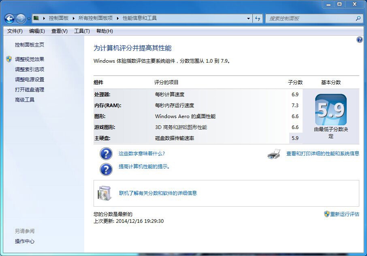Expand the arrow after 控制面板 breadcrumb
Image resolution: width=367 pixels, height=256 pixels.
coord(73,18)
